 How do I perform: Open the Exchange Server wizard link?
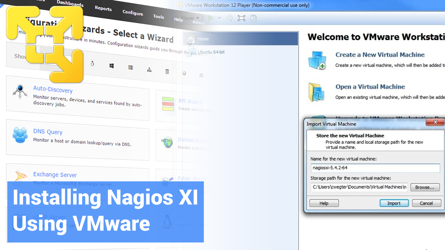55,175
